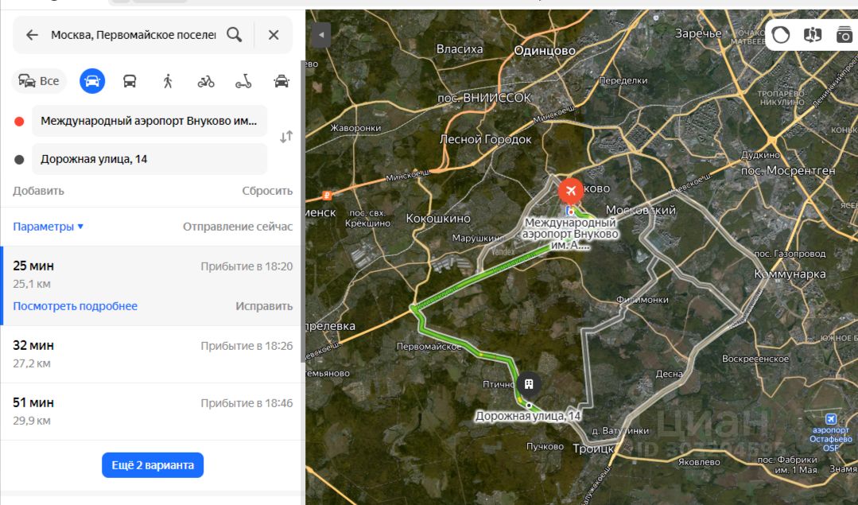Select the 32 мин route option
Image resolution: width=858 pixels, height=505 pixels.
click(x=151, y=355)
